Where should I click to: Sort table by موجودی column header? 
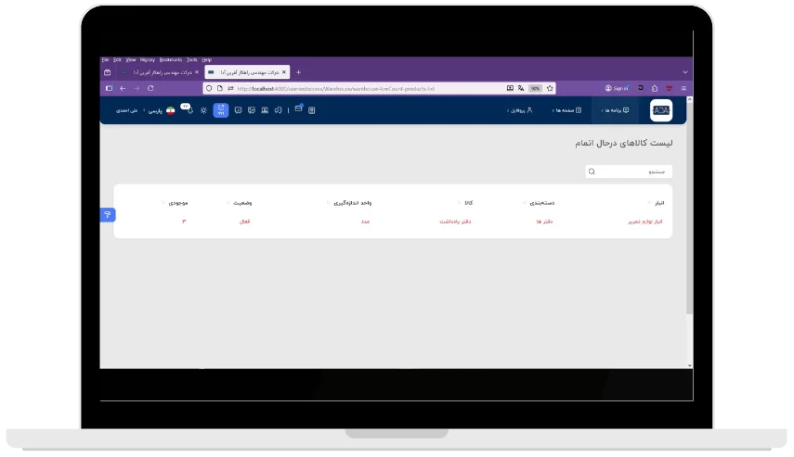178,202
